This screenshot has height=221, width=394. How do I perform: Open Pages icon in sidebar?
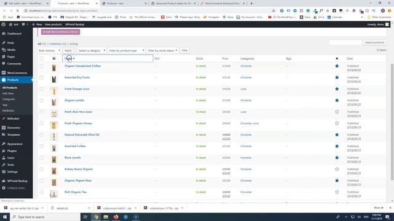(x=4, y=57)
